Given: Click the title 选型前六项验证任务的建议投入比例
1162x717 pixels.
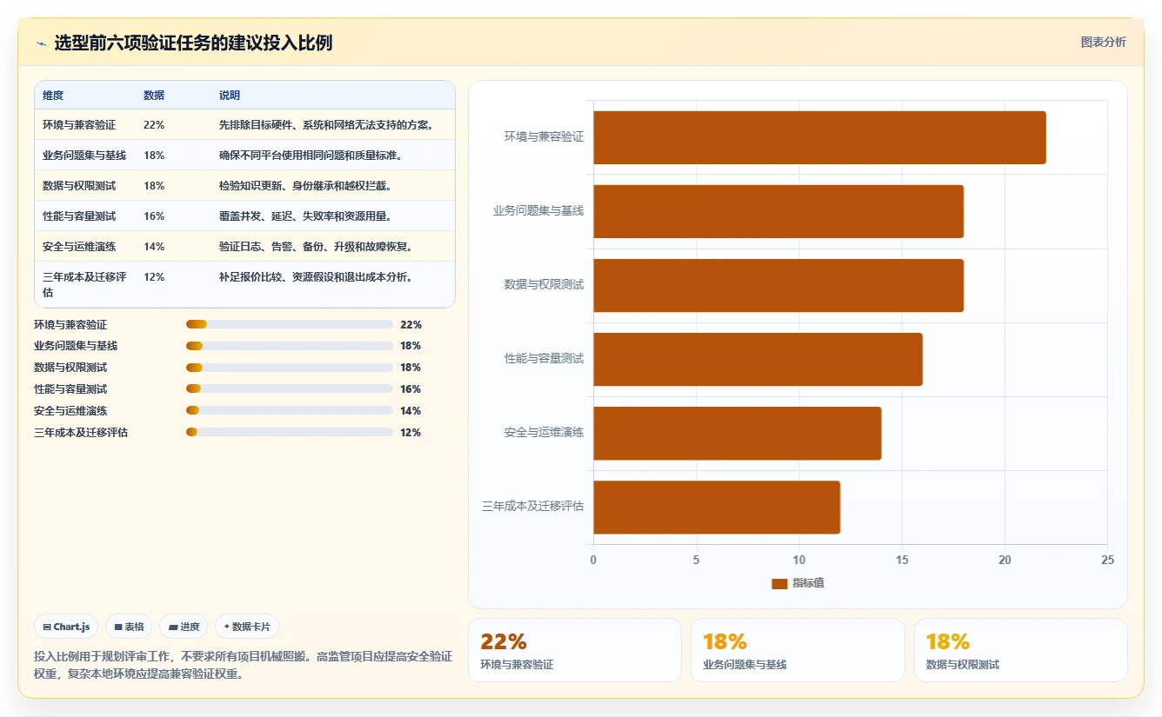Looking at the screenshot, I should [193, 43].
